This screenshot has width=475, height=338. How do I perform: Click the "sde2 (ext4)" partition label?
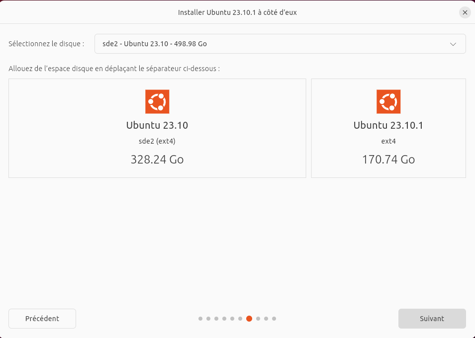point(157,141)
